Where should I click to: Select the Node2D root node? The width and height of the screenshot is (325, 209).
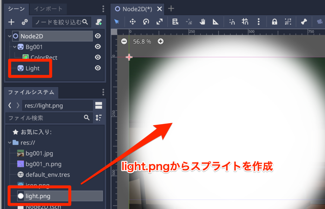(53, 36)
